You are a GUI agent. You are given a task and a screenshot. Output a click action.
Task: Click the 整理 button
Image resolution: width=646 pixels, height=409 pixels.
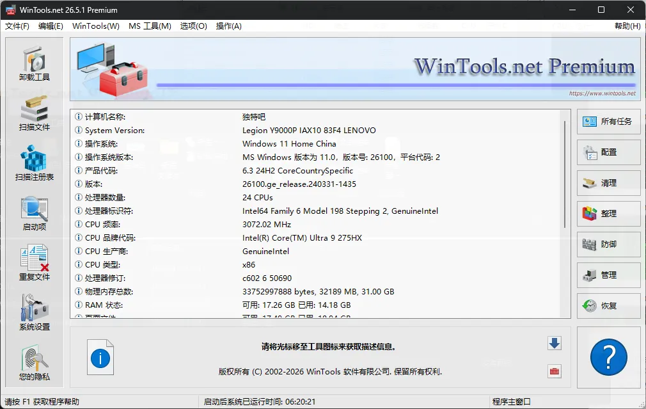[608, 214]
